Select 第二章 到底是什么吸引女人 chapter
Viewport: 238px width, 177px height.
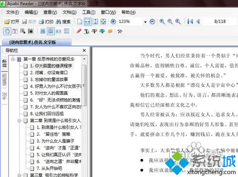(55, 121)
